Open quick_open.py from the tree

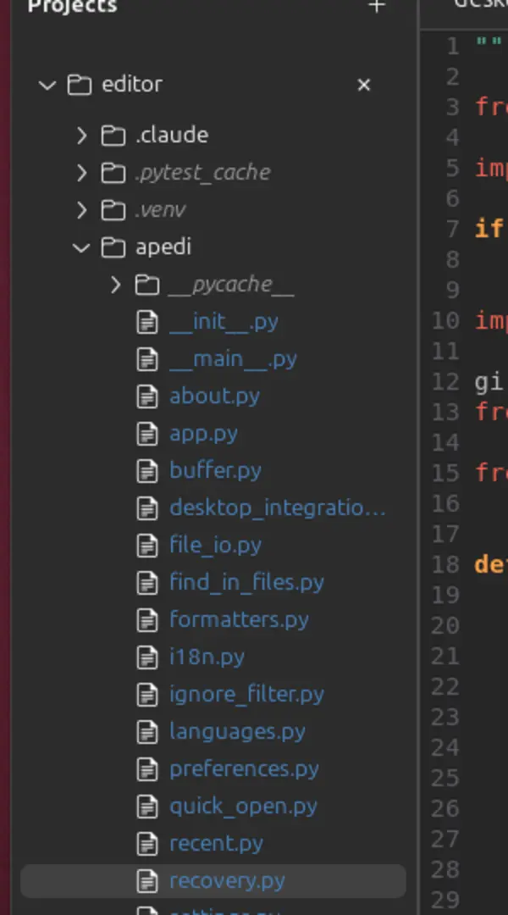243,807
